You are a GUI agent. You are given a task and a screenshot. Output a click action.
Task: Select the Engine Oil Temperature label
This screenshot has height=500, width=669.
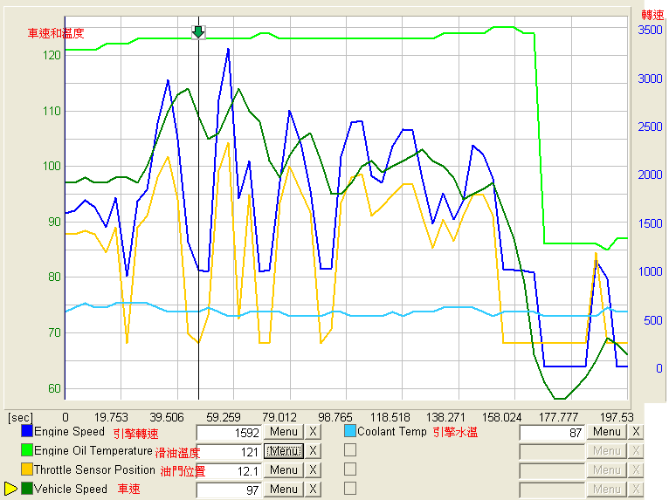pyautogui.click(x=93, y=450)
